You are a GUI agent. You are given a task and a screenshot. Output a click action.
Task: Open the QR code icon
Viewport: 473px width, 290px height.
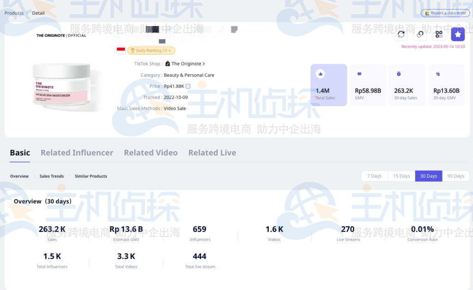coord(439,34)
